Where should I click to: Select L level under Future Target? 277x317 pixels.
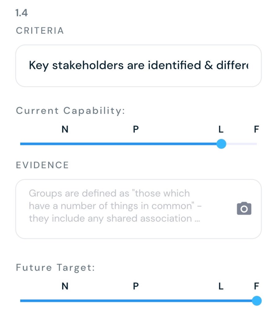coord(221,286)
